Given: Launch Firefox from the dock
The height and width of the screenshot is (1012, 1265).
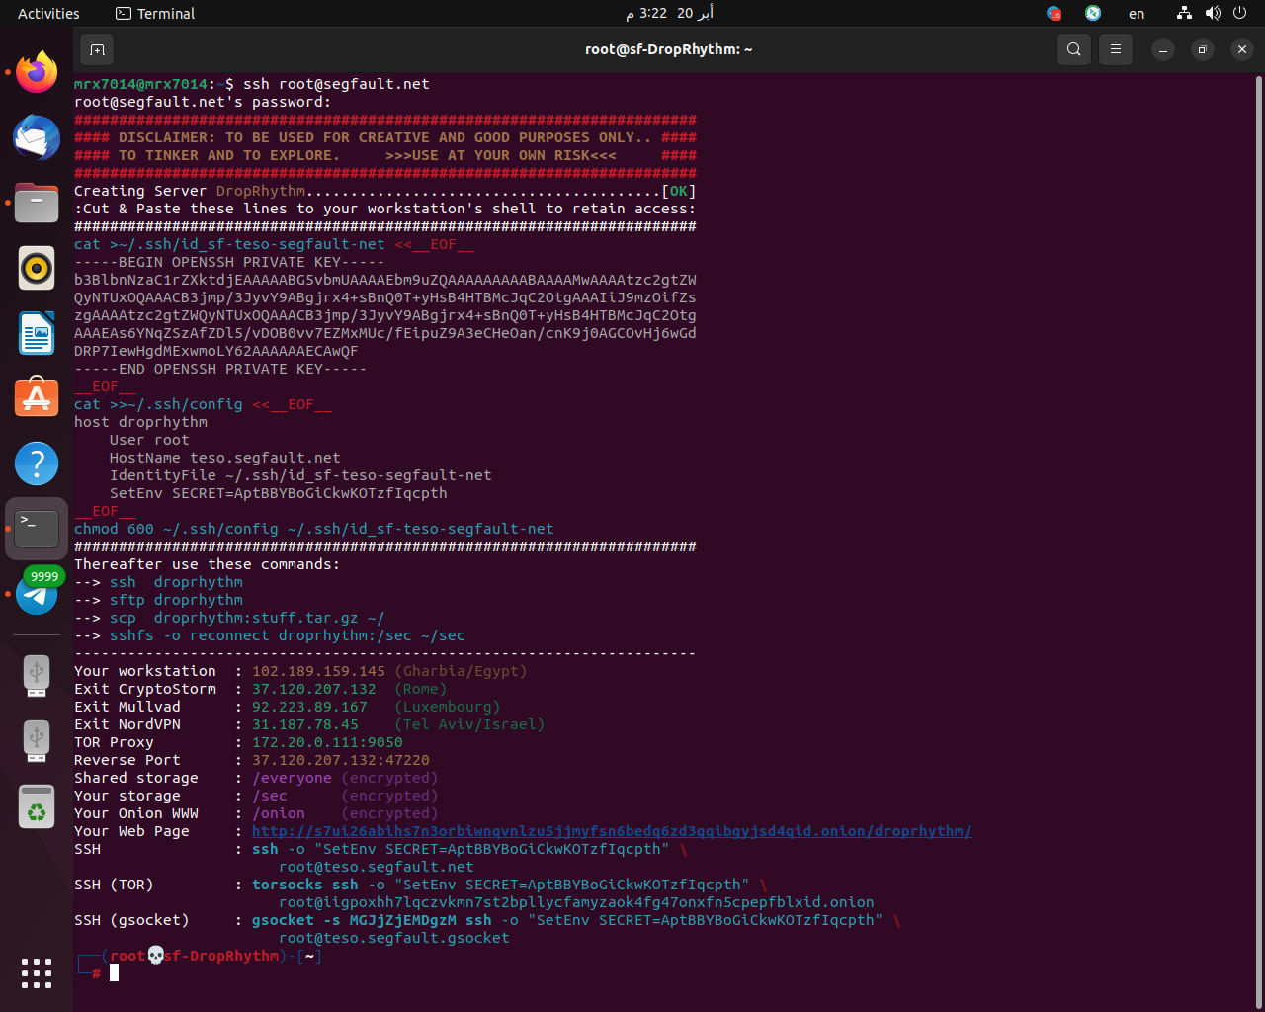Looking at the screenshot, I should click(x=37, y=72).
